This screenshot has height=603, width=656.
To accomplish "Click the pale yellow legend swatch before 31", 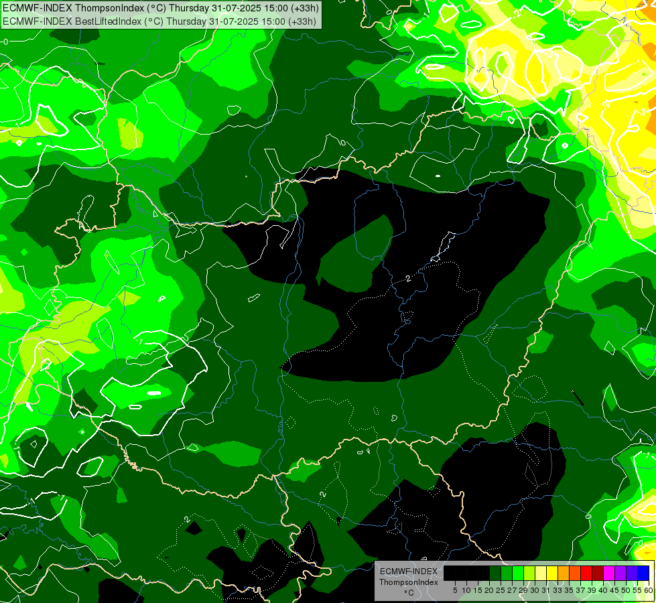I will pyautogui.click(x=541, y=573).
